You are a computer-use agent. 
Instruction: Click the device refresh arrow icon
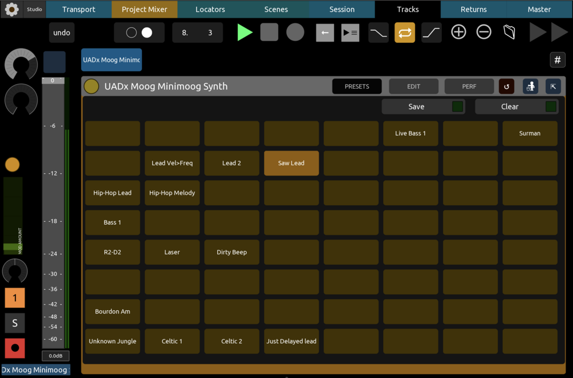506,87
